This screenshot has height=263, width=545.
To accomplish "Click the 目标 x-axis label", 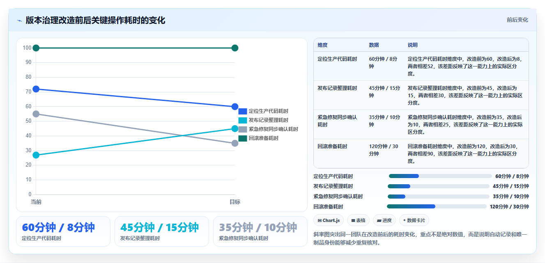I will click(x=235, y=202).
